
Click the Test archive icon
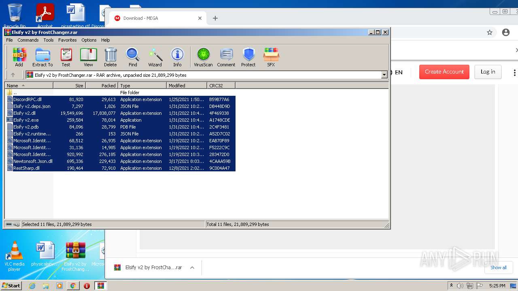pyautogui.click(x=66, y=57)
